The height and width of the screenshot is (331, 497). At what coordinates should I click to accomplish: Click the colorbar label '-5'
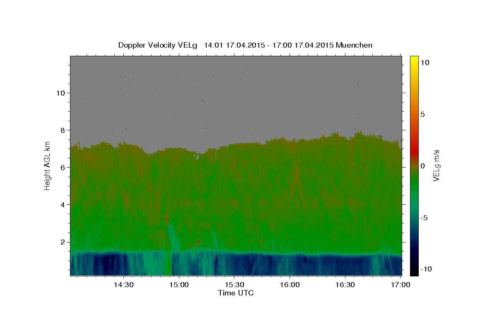[424, 218]
